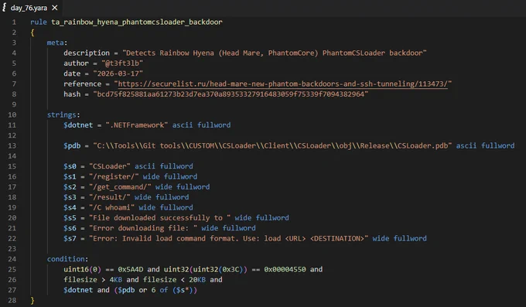Click the 'rule' keyword on line 1
Viewport: 526px width, 307px height.
click(38, 22)
